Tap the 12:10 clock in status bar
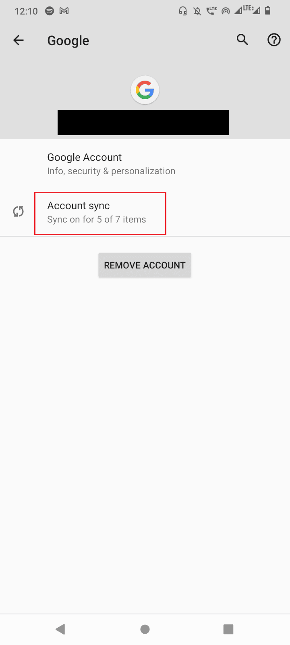Image resolution: width=290 pixels, height=645 pixels. click(x=26, y=11)
